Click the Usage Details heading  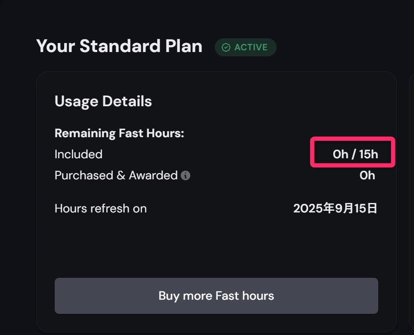click(103, 101)
